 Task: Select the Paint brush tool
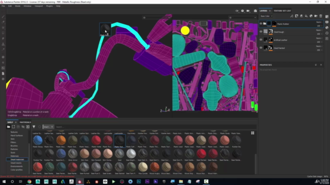pyautogui.click(x=3, y=16)
